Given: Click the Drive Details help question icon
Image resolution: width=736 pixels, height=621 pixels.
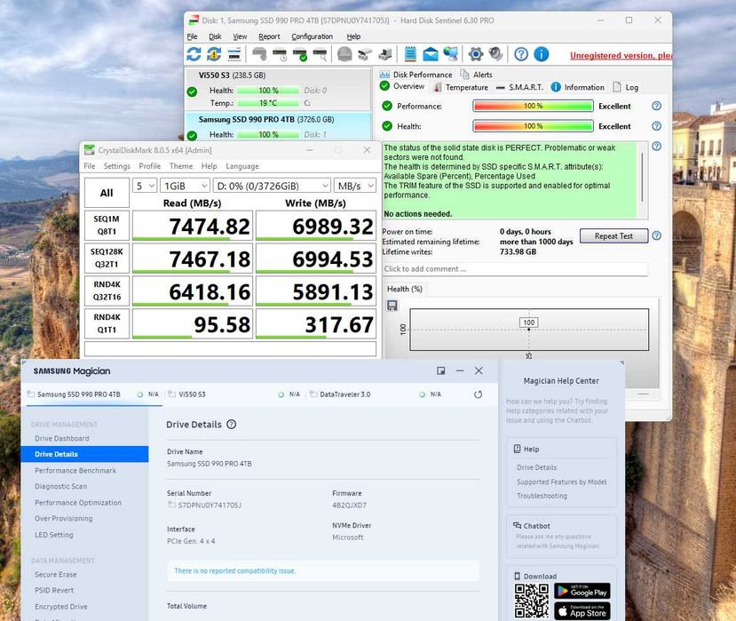Looking at the screenshot, I should (x=231, y=424).
